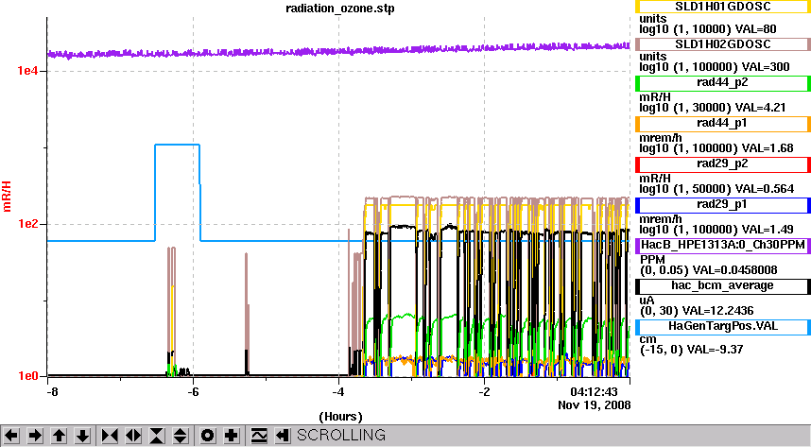Click the 1e0 Y-axis tick label
Viewport: 811px width, 447px height.
28,376
